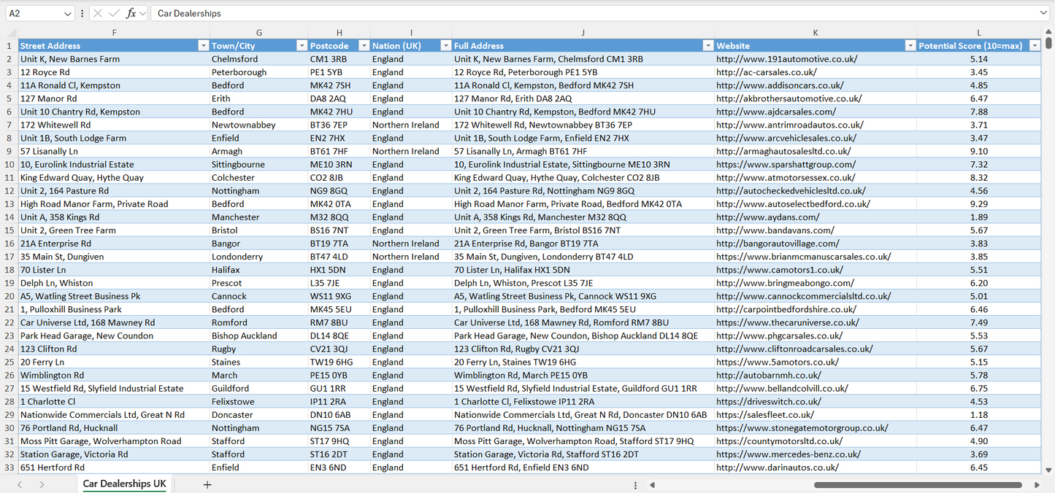
Task: Click the three-dot sheet options icon at the bottom
Action: pos(634,484)
